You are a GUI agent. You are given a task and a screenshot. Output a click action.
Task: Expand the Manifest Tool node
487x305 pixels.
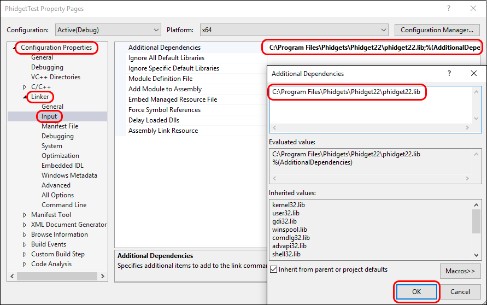(x=25, y=215)
